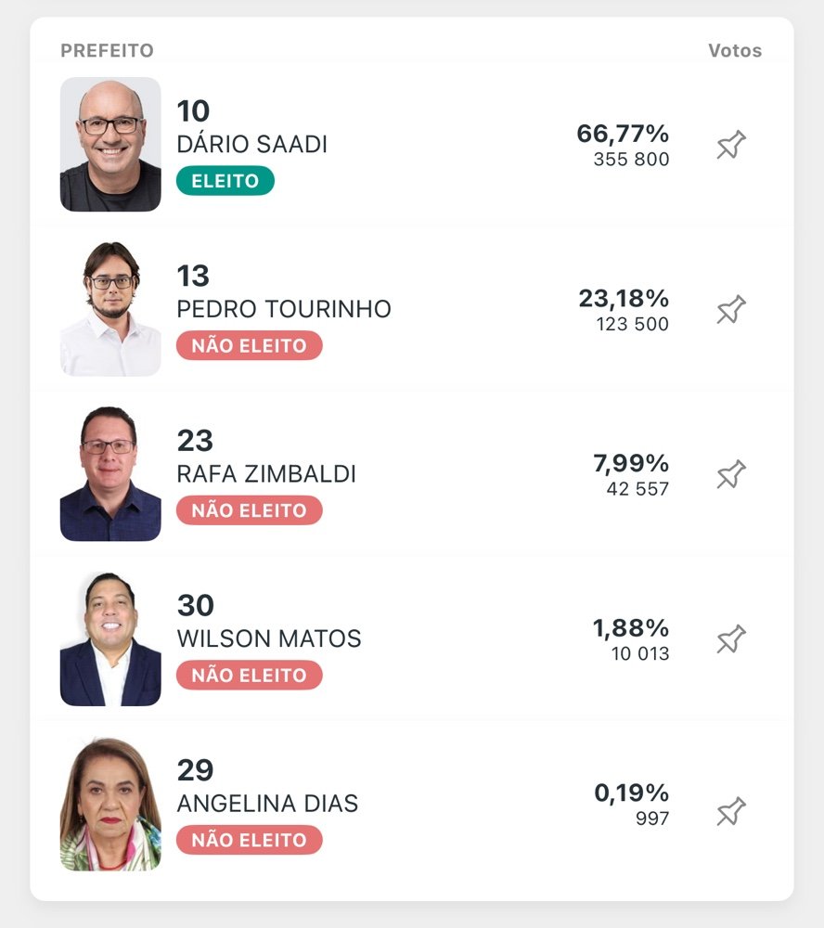Click NÃO ELEITO badge under Rafa Zimbaldi
This screenshot has height=928, width=824.
[250, 510]
